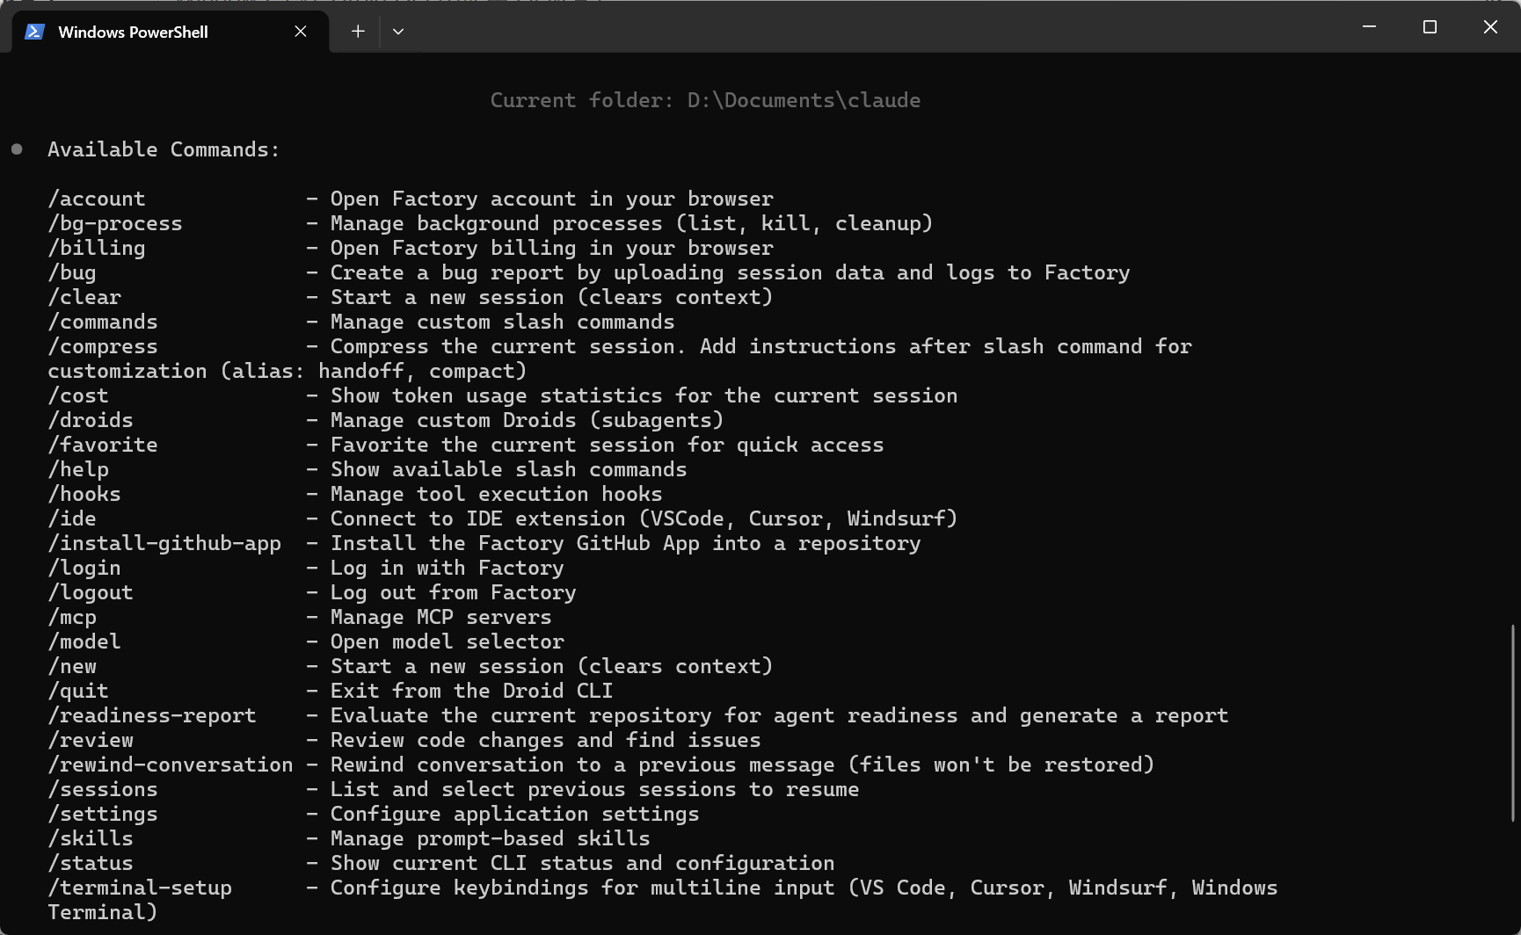This screenshot has height=935, width=1521.
Task: Click 'Manage prompt-based skills' description
Action: click(491, 838)
